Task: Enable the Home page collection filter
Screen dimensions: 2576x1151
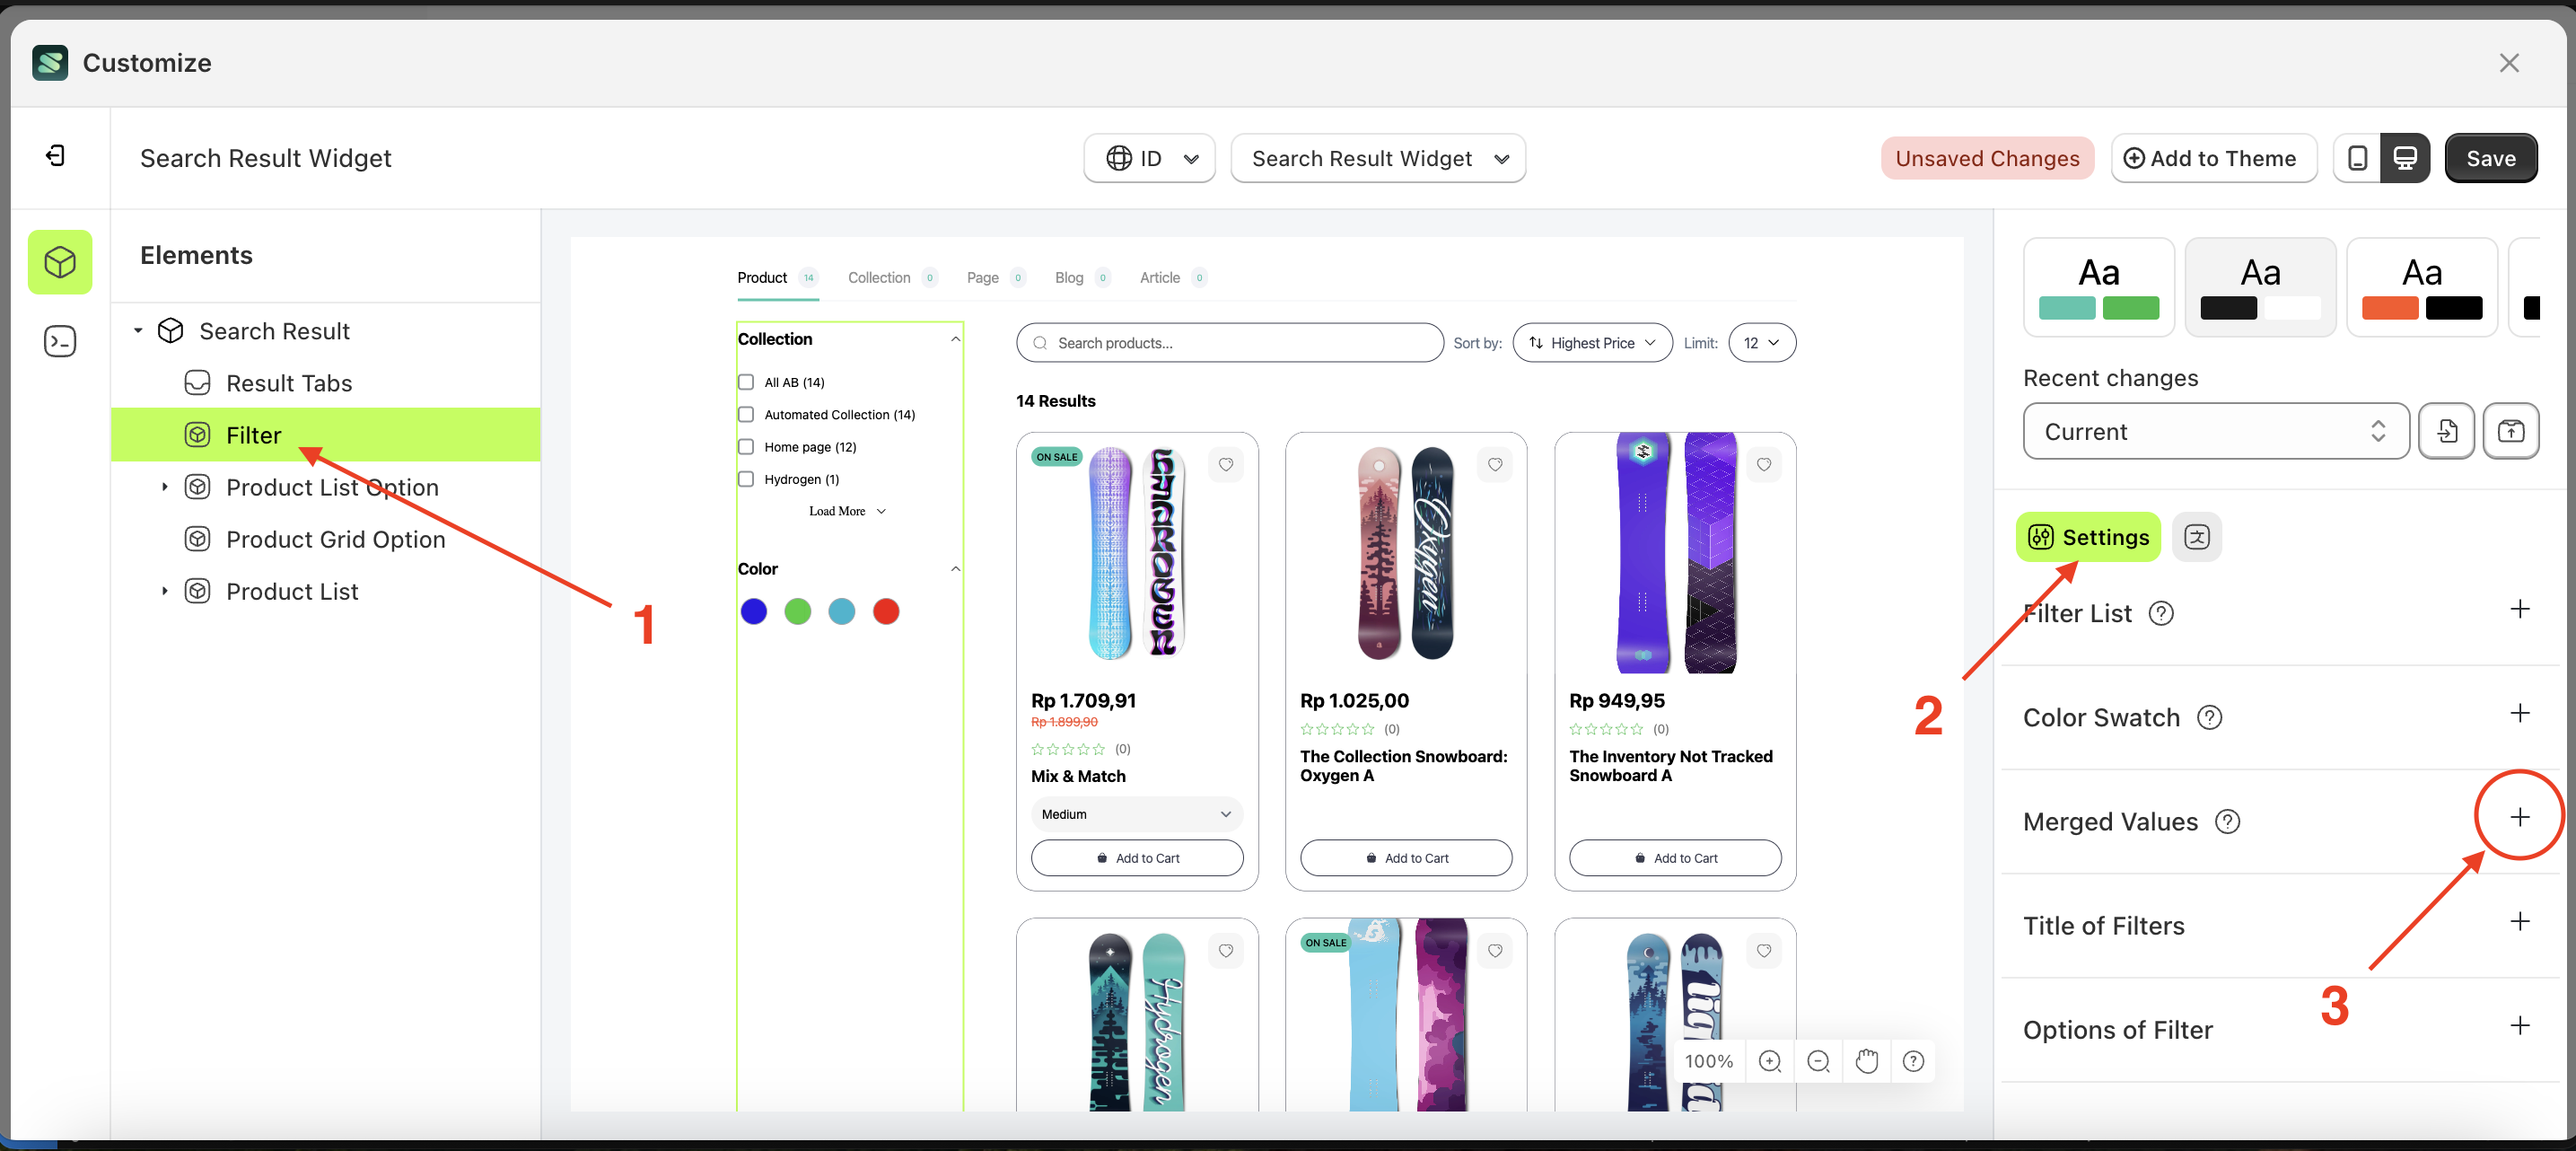Action: point(745,447)
